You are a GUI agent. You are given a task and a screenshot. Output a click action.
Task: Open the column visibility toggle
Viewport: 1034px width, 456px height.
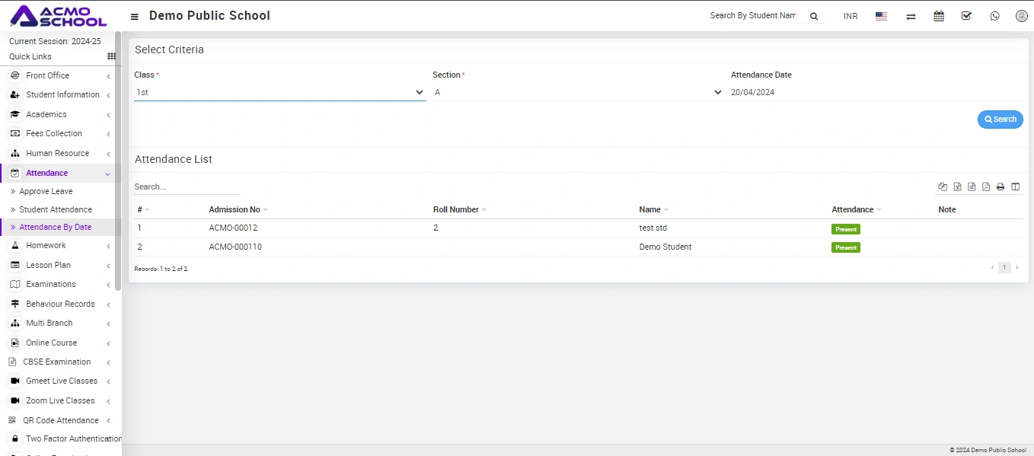tap(1015, 187)
